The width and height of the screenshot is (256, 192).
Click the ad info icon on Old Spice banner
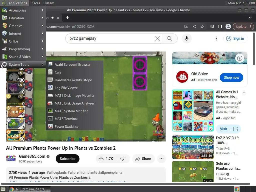click(x=239, y=58)
